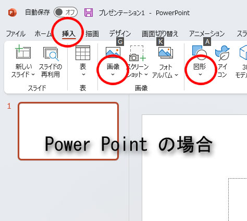Click the プレゼンテーション1 title text

click(122, 13)
